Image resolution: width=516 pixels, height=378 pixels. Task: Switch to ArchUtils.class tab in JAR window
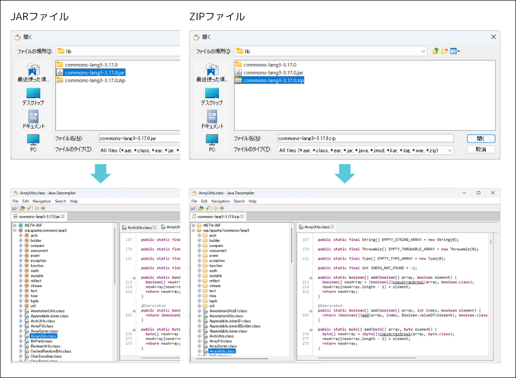[x=140, y=228]
